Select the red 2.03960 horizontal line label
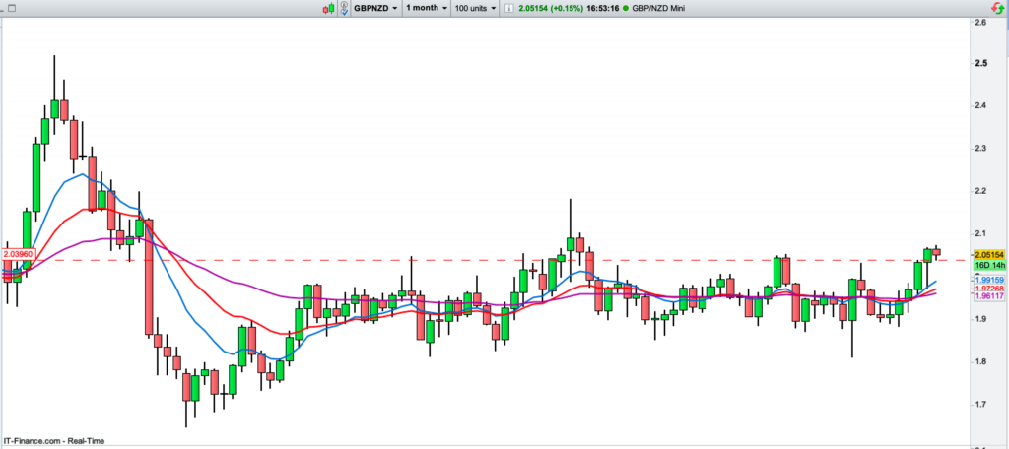 19,254
